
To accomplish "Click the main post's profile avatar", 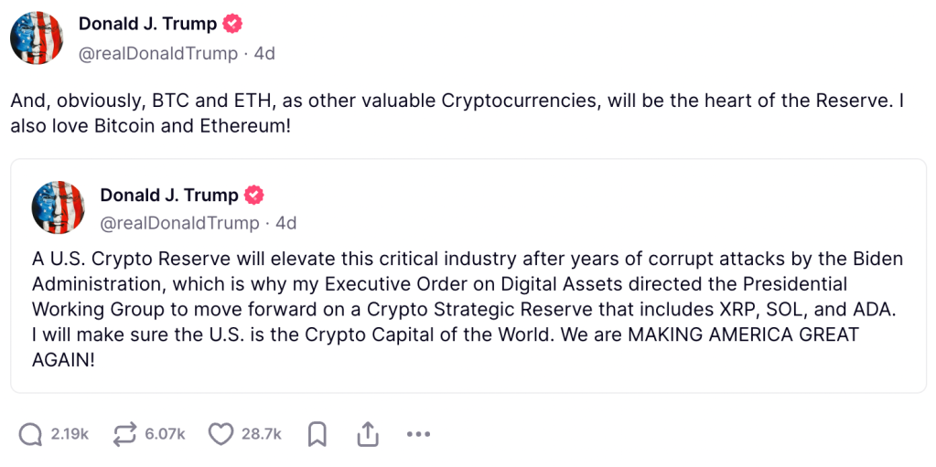I will 37,38.
